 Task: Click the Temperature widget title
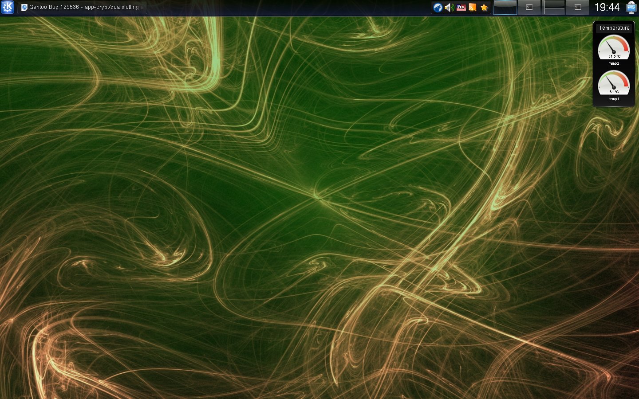pyautogui.click(x=614, y=28)
